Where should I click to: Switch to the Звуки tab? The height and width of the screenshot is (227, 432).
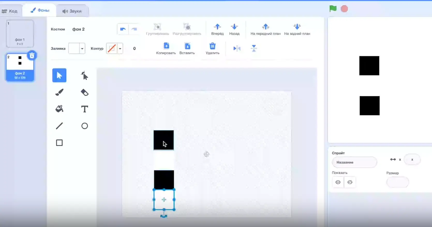coord(72,11)
